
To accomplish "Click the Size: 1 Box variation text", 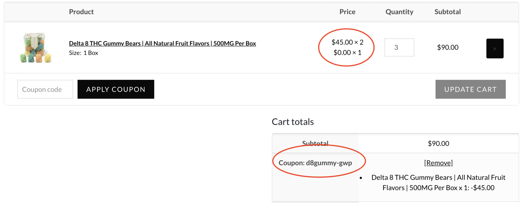I will point(83,53).
